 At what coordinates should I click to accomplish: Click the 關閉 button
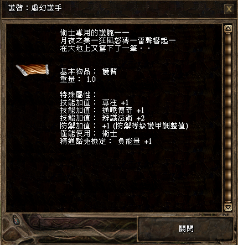click(186, 229)
